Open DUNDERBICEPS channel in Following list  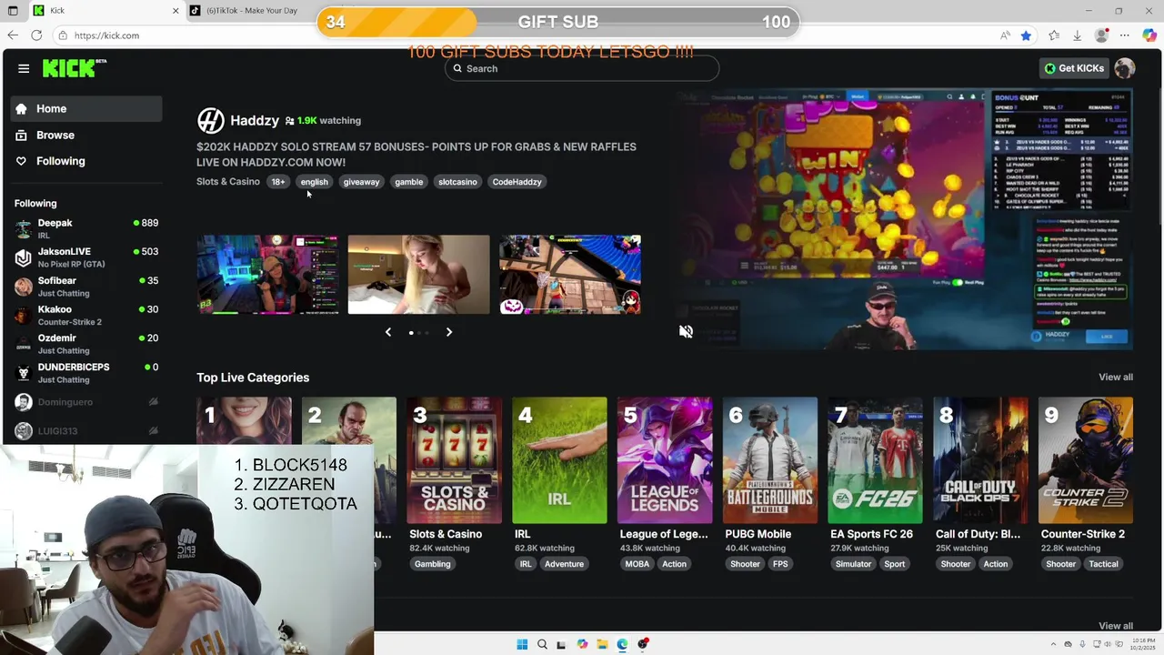(x=86, y=373)
